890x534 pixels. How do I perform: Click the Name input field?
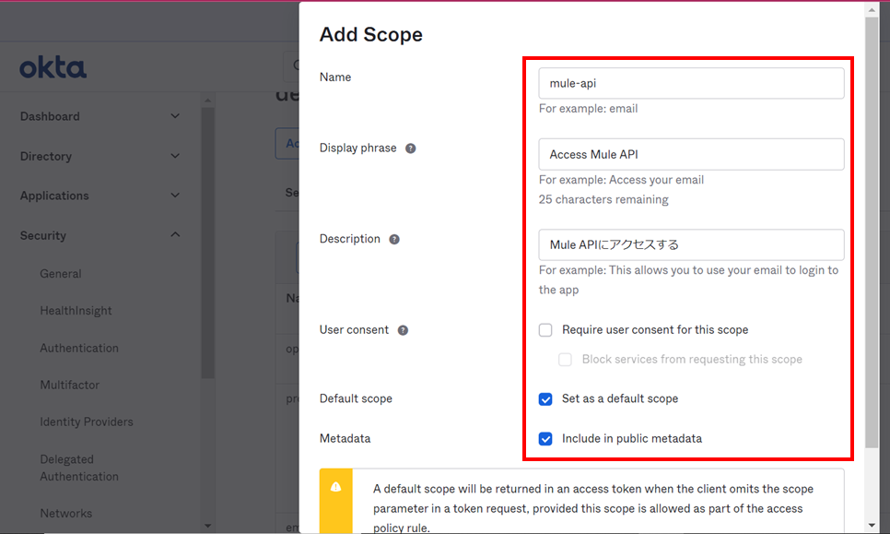coord(691,83)
